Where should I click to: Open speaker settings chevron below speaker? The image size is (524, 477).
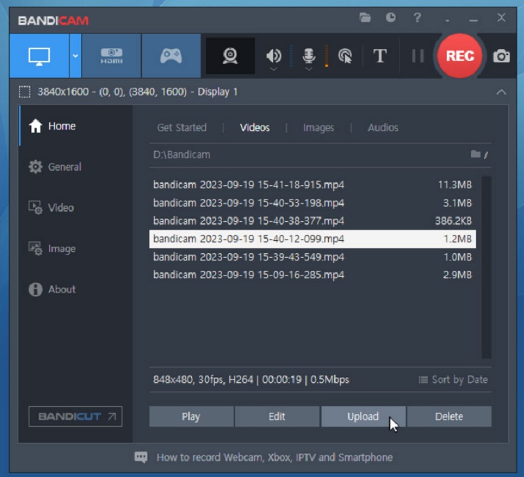[273, 69]
